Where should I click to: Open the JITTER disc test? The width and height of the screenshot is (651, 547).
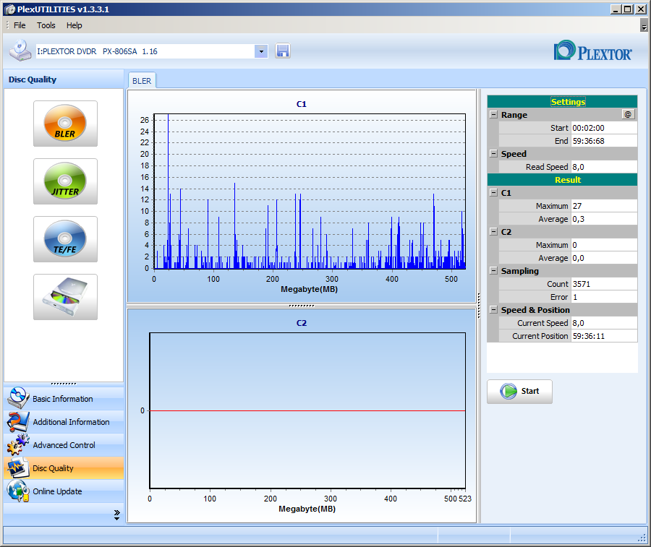coord(65,181)
